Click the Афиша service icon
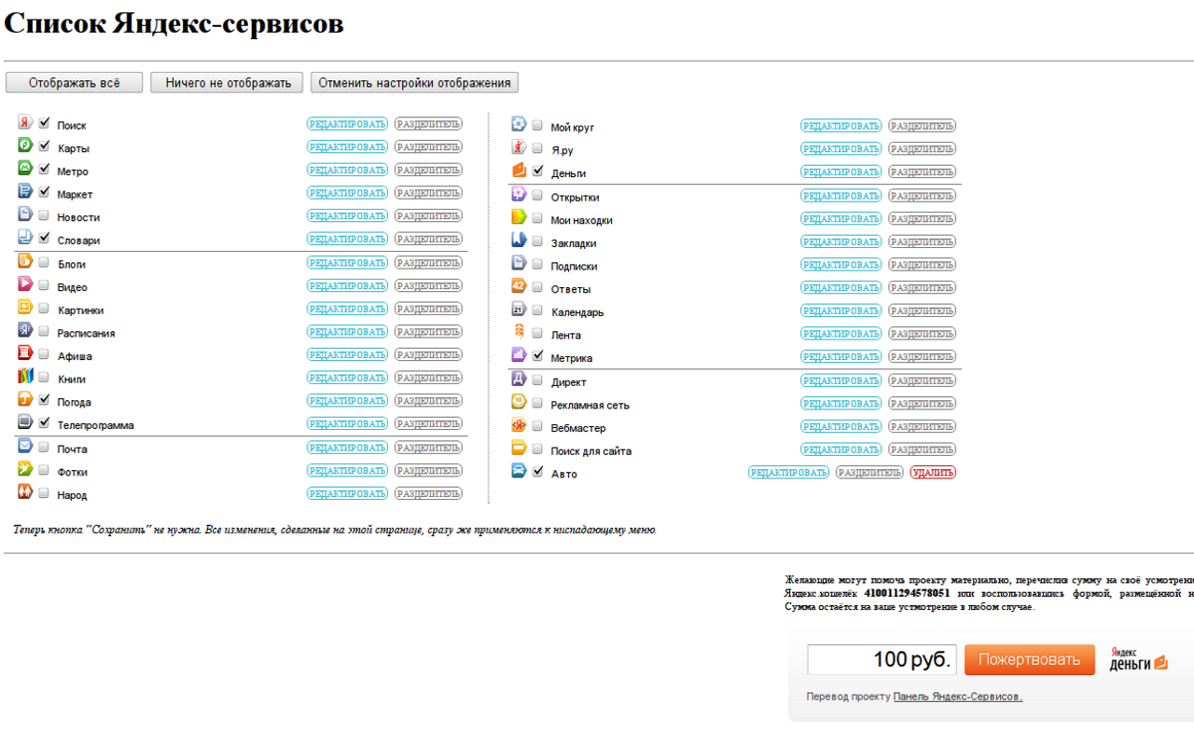The width and height of the screenshot is (1194, 746). click(x=25, y=353)
